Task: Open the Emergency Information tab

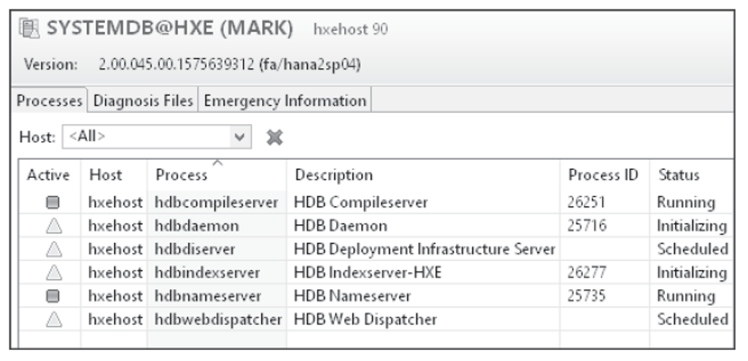Action: pos(285,101)
